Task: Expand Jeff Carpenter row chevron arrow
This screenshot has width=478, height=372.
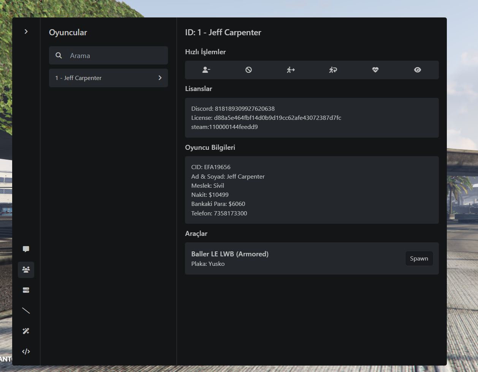Action: [160, 78]
